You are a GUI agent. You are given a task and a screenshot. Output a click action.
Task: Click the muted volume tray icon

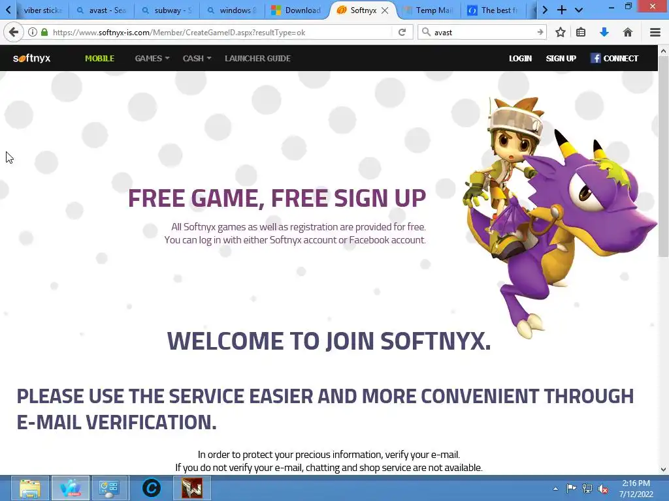point(603,489)
